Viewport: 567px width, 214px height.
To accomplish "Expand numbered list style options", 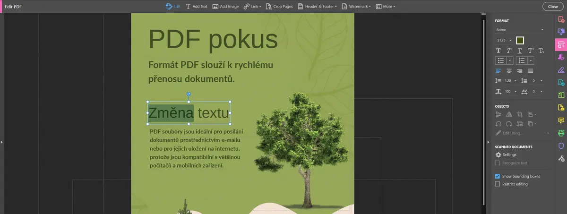I will coord(531,60).
